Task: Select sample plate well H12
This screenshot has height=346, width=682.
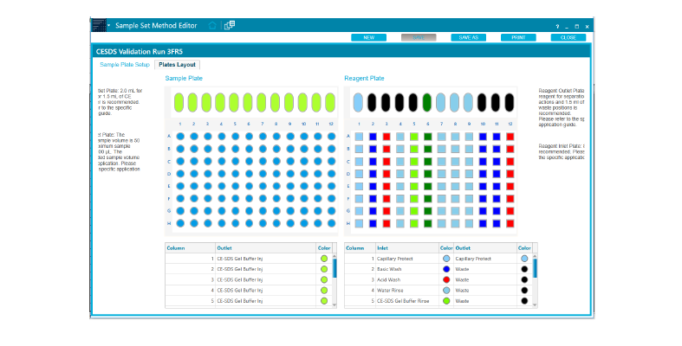Action: coord(332,223)
